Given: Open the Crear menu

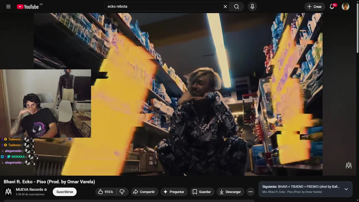Looking at the screenshot, I should pyautogui.click(x=315, y=6).
